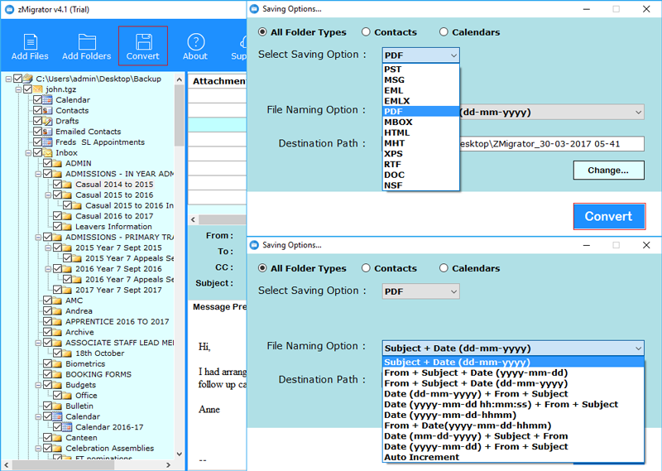Collapse the john.tgz tree node
The width and height of the screenshot is (662, 471).
[x=18, y=89]
